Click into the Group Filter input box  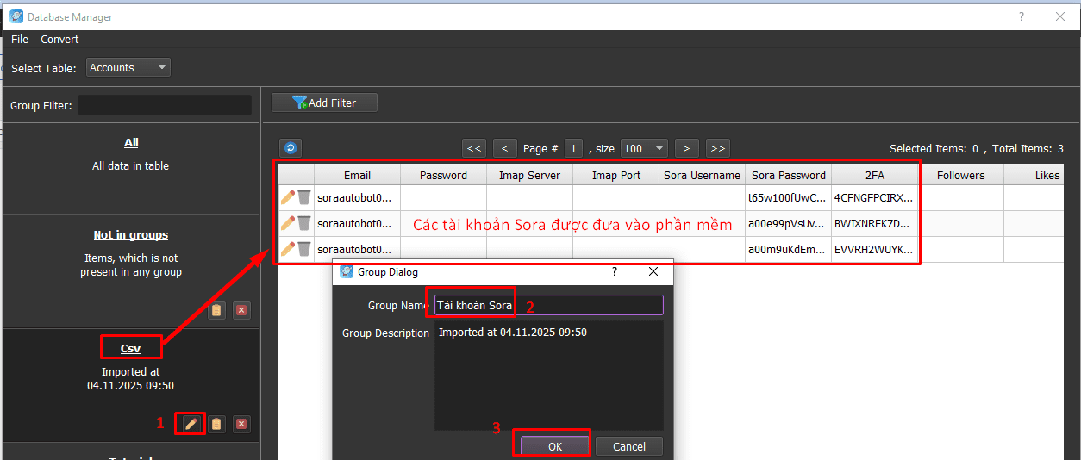tap(165, 105)
